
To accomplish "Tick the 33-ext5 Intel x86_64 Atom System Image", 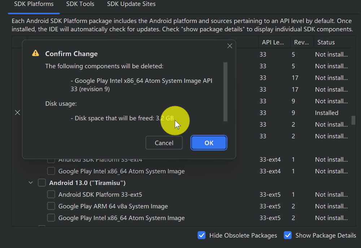I will (x=51, y=218).
